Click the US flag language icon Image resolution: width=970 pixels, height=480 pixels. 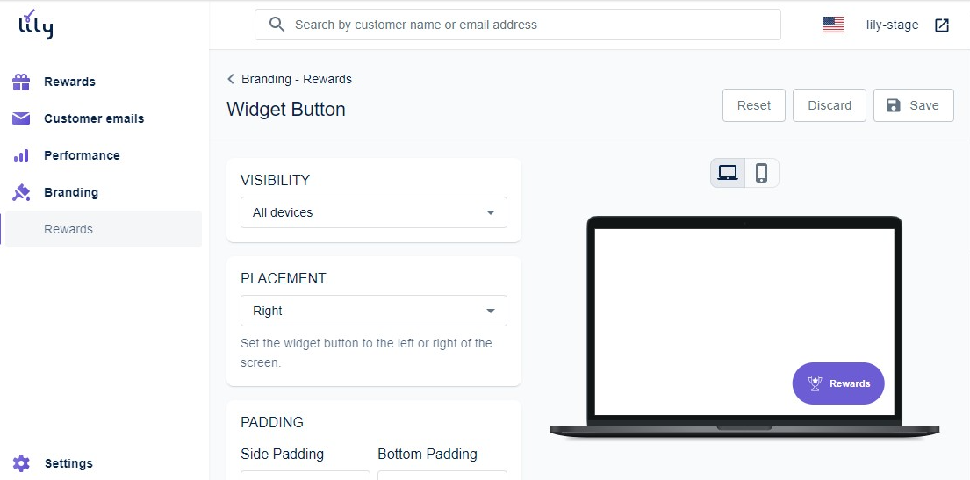832,25
